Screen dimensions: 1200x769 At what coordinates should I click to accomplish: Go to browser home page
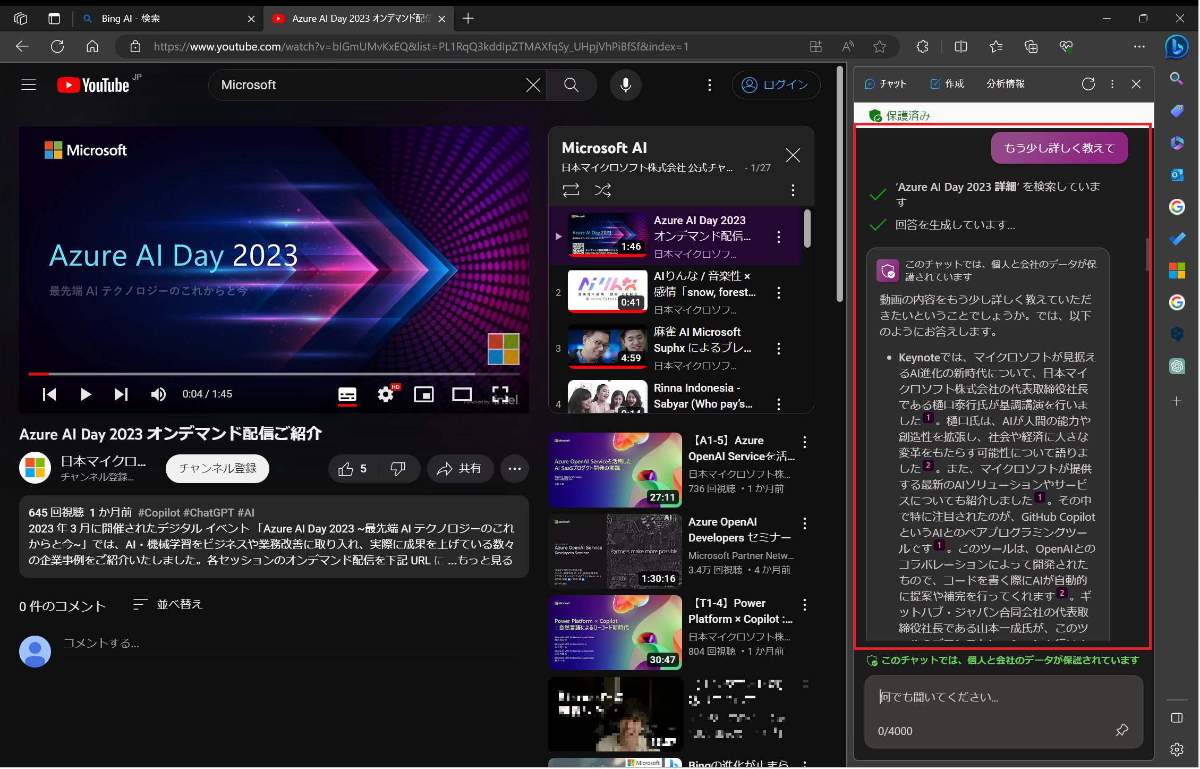pos(92,47)
